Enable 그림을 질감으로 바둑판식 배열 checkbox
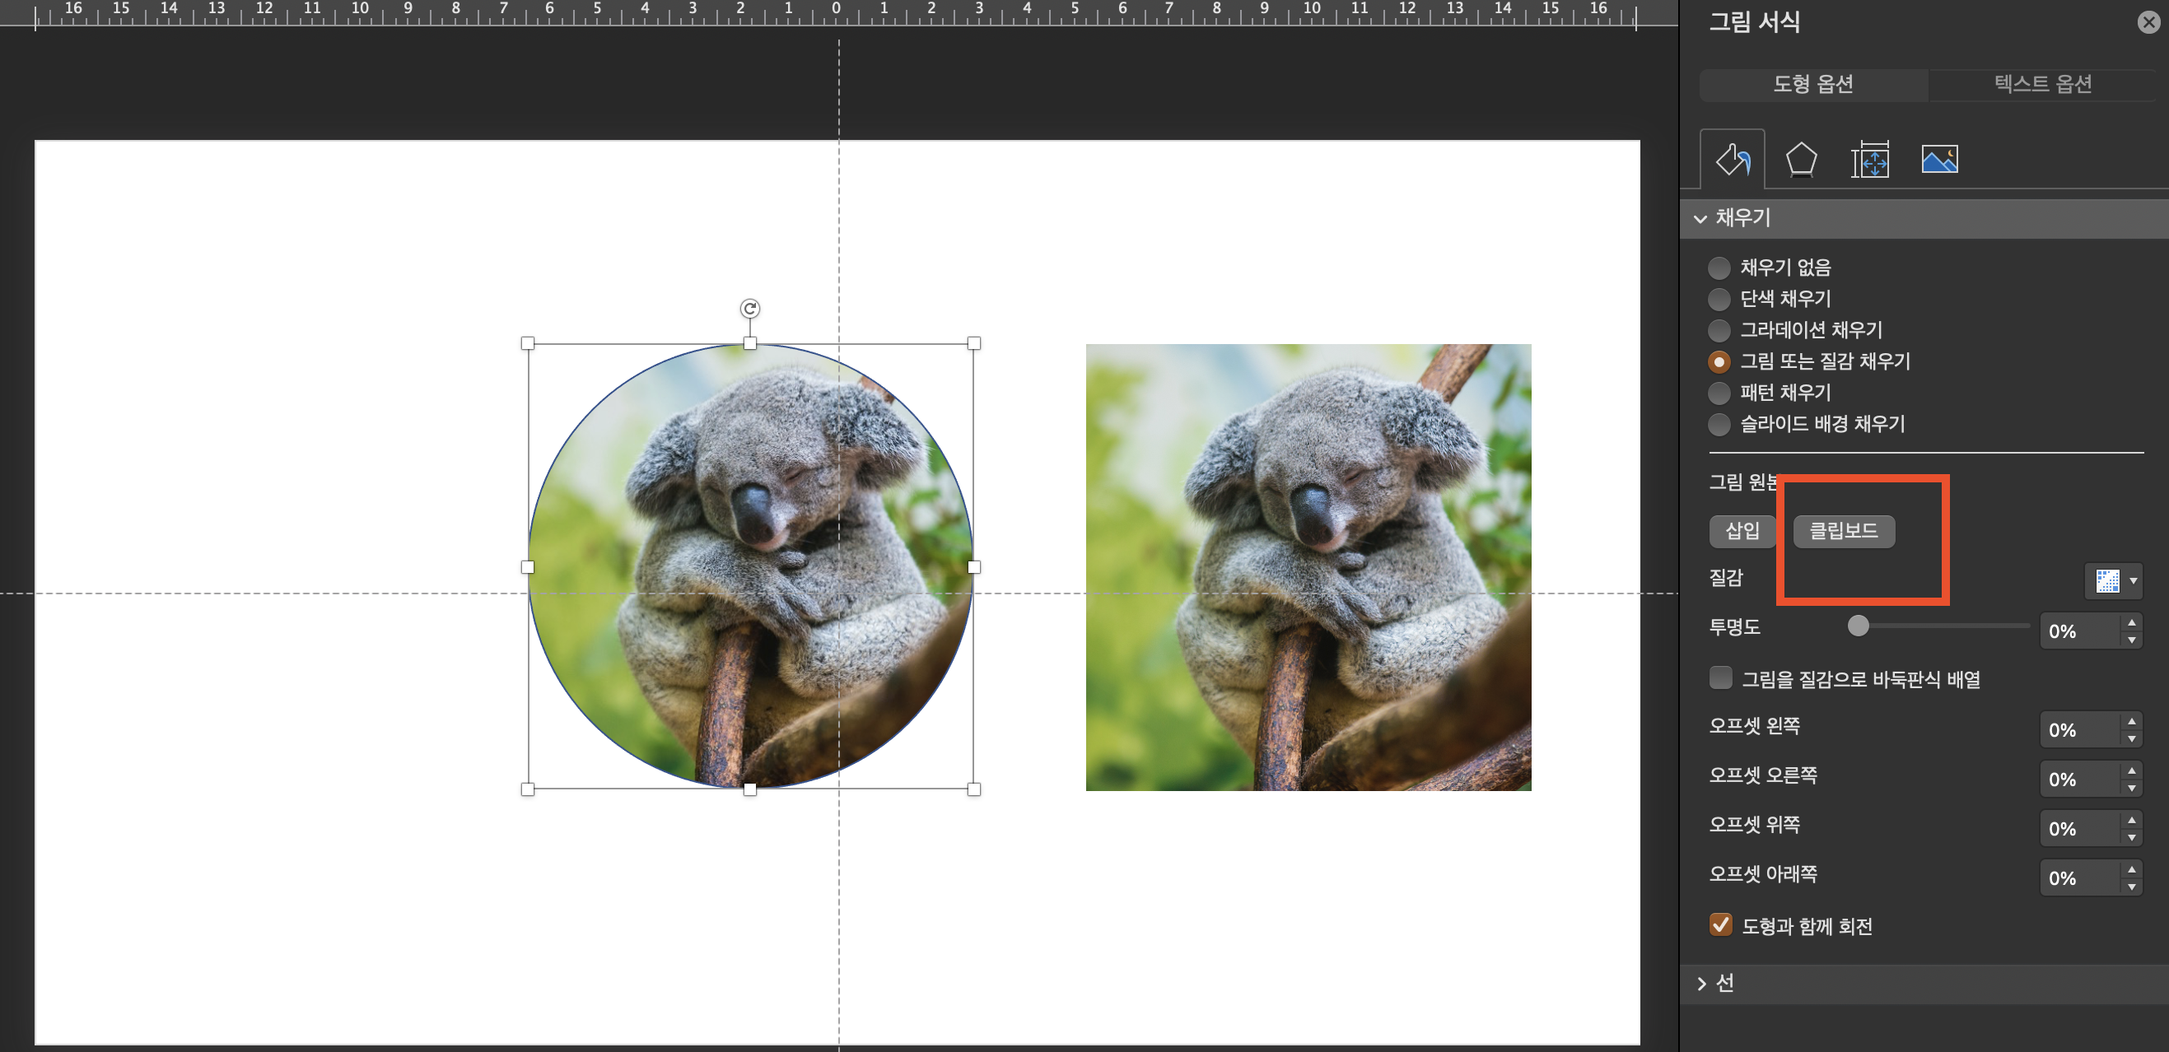Viewport: 2169px width, 1052px height. pyautogui.click(x=1720, y=677)
